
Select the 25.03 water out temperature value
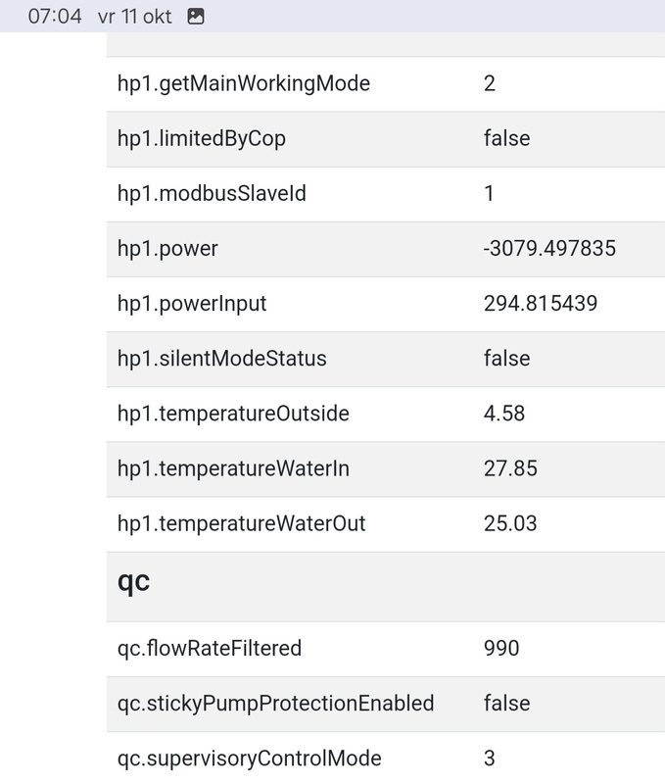[510, 522]
